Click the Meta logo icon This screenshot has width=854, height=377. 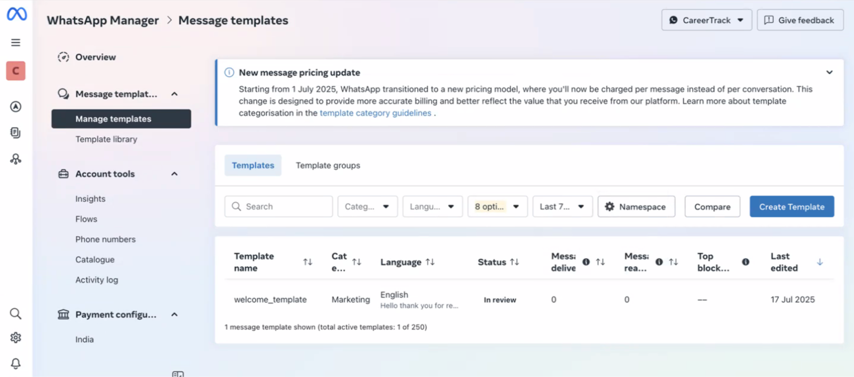point(17,14)
